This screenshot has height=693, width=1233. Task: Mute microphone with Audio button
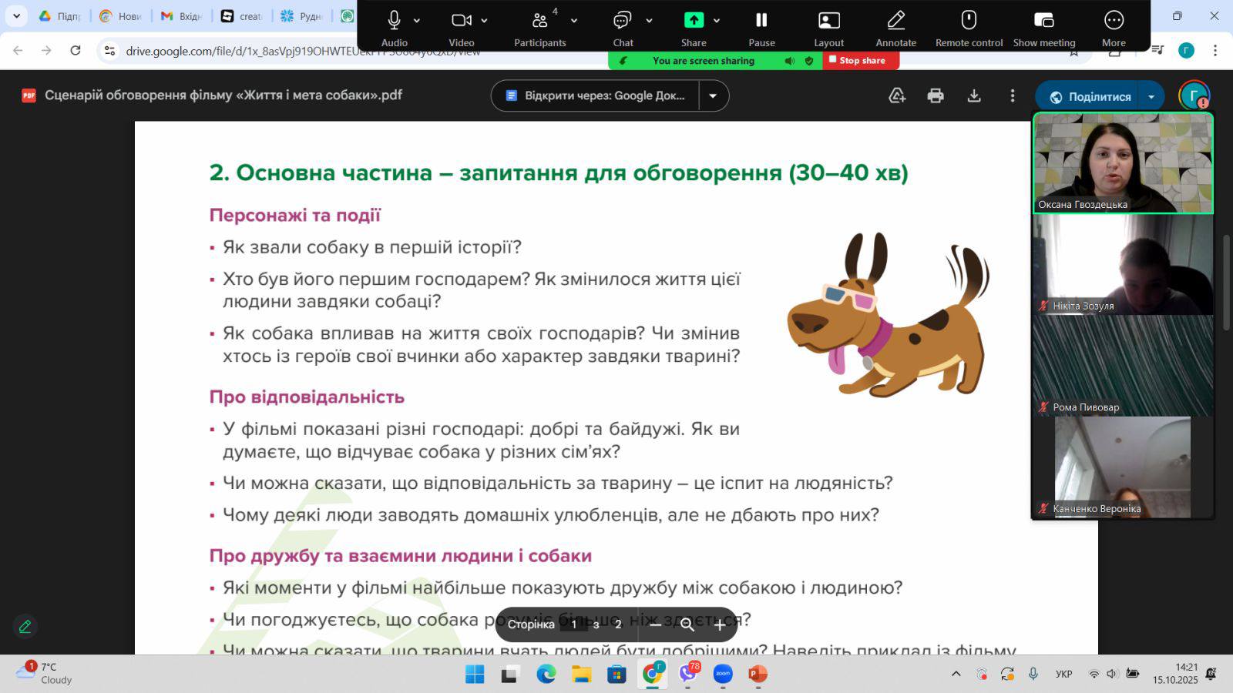[x=394, y=21]
